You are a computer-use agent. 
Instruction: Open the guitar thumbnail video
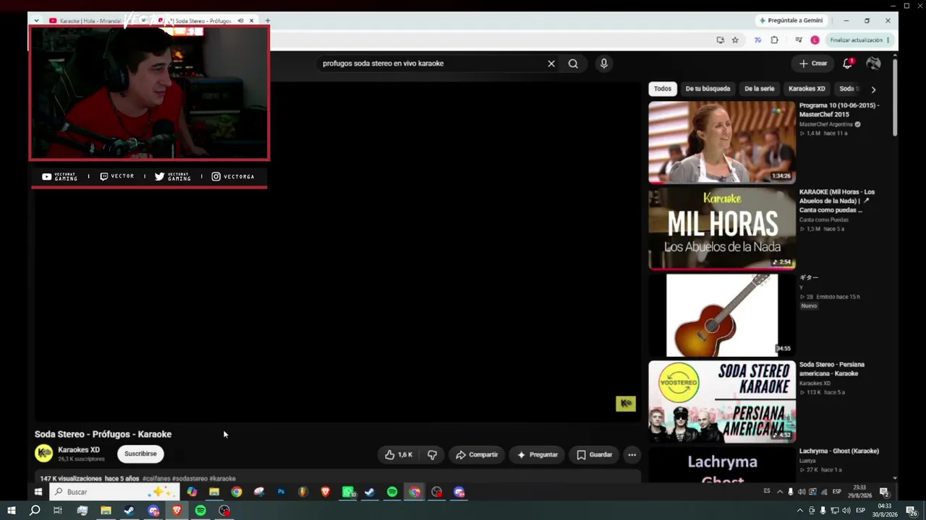[722, 315]
